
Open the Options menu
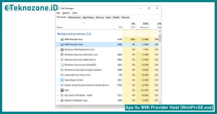[66, 13]
